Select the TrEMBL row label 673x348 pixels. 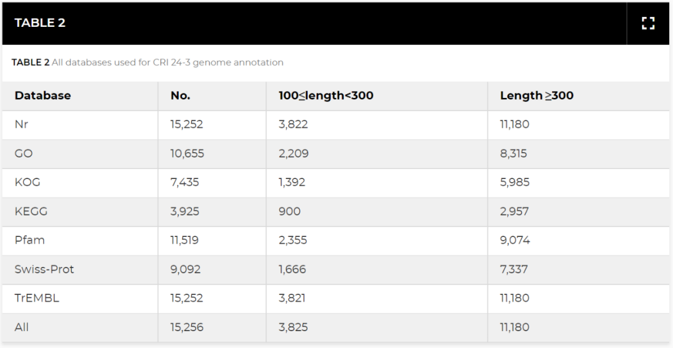pos(37,298)
